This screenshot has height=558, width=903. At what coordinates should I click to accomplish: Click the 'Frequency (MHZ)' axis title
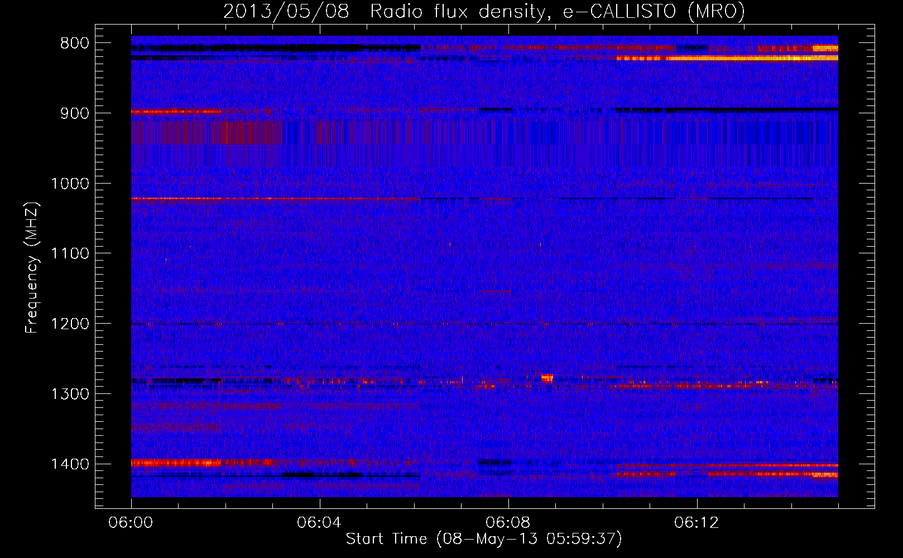click(32, 267)
